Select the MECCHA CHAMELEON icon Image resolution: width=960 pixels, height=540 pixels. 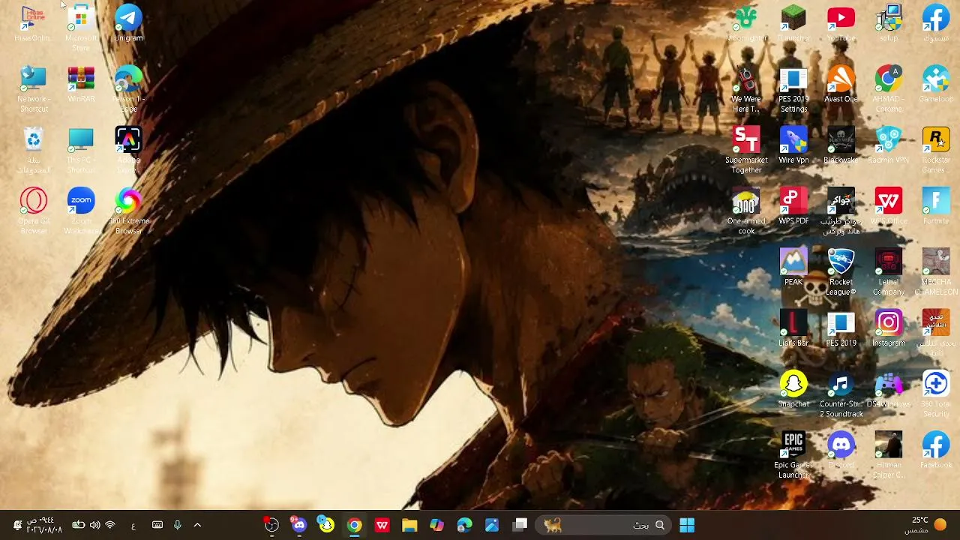[936, 271]
